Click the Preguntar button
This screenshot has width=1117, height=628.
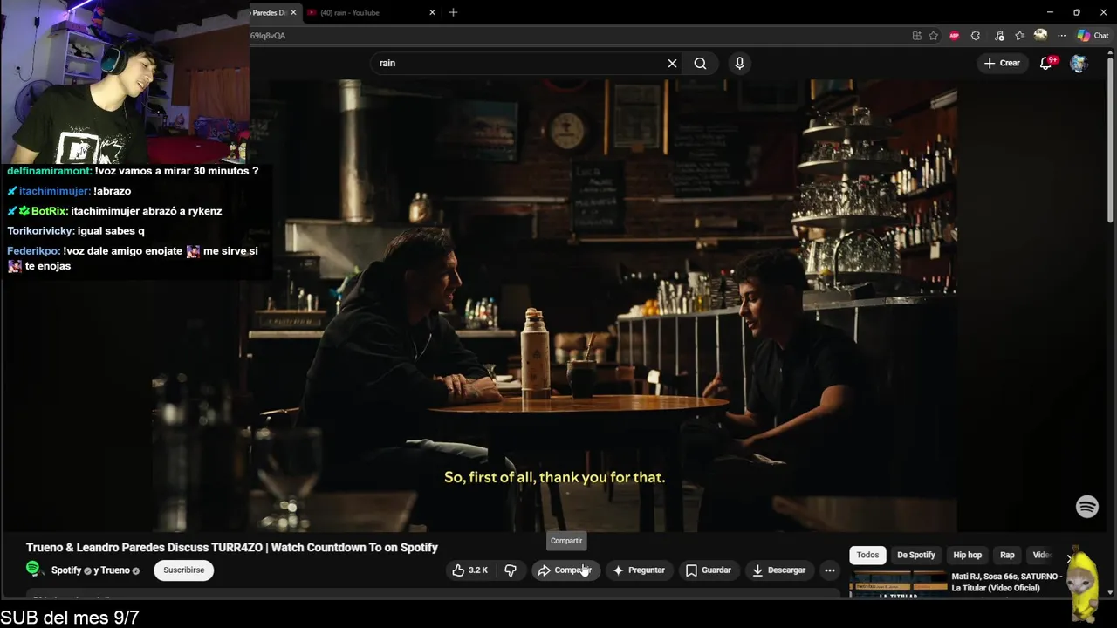(x=640, y=570)
